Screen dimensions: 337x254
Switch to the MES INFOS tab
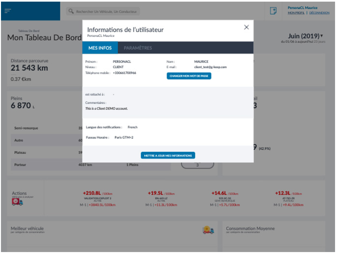pos(100,48)
